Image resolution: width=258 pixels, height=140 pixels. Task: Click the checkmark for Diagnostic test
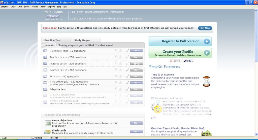[127, 51]
